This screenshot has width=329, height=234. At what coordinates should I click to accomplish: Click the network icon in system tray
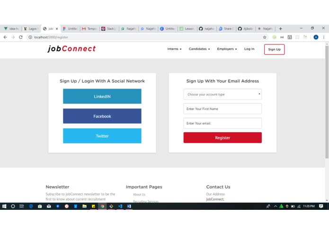coord(299,207)
